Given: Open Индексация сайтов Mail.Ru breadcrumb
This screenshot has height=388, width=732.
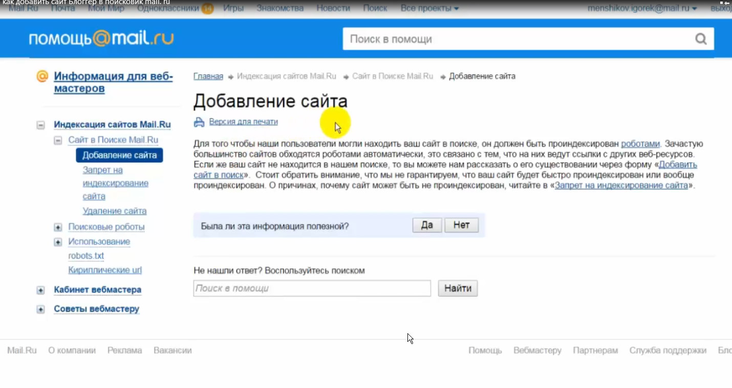Looking at the screenshot, I should point(287,76).
